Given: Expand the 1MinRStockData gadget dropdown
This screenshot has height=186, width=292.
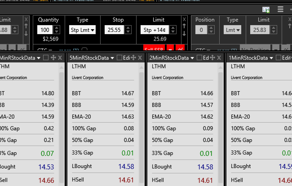Looking at the screenshot, I should (x=271, y=58).
